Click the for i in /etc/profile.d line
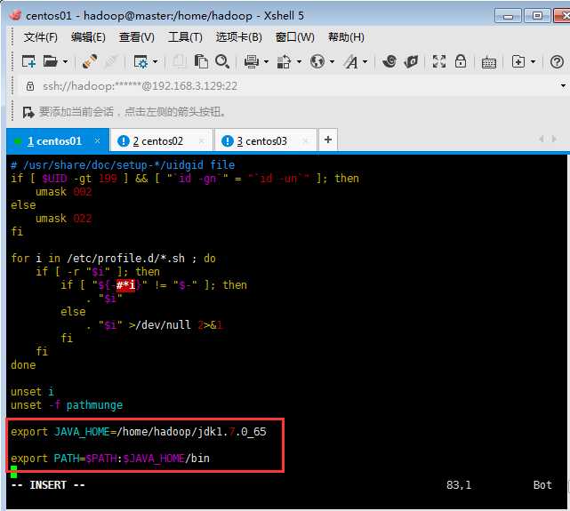This screenshot has height=511, width=570. [114, 259]
